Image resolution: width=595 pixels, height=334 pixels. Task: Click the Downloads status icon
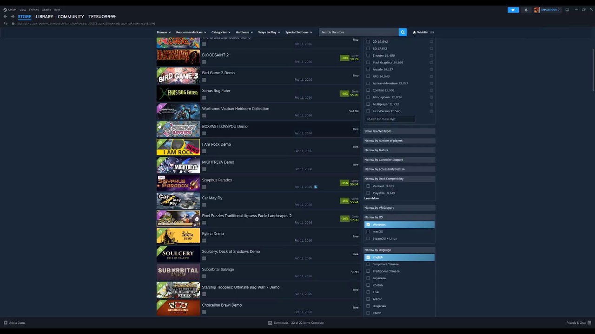tap(270, 323)
